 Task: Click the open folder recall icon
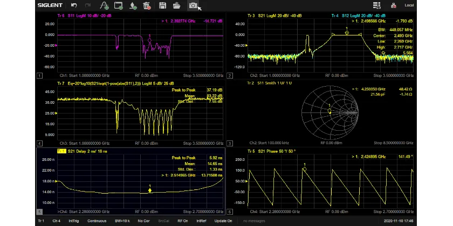pos(176,5)
